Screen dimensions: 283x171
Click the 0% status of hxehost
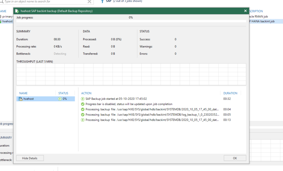coord(65,99)
